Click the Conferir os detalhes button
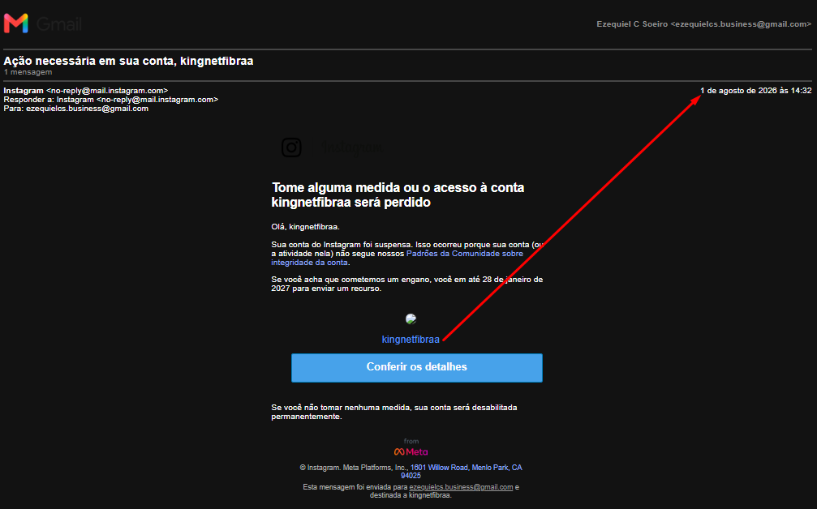The width and height of the screenshot is (817, 509). coord(417,367)
